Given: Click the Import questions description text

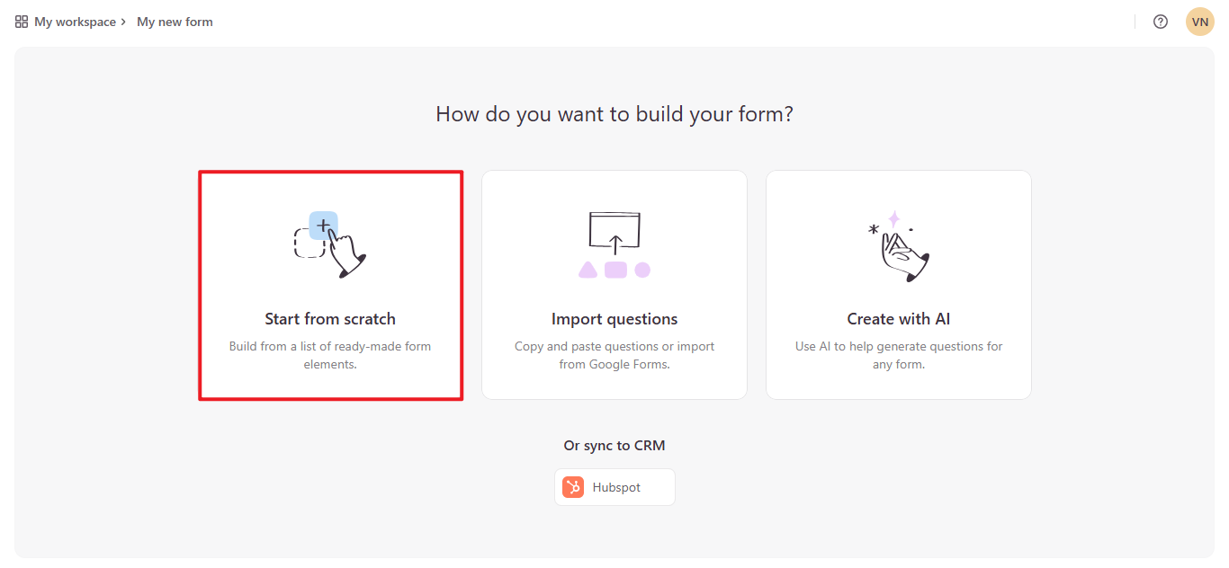Looking at the screenshot, I should tap(614, 354).
